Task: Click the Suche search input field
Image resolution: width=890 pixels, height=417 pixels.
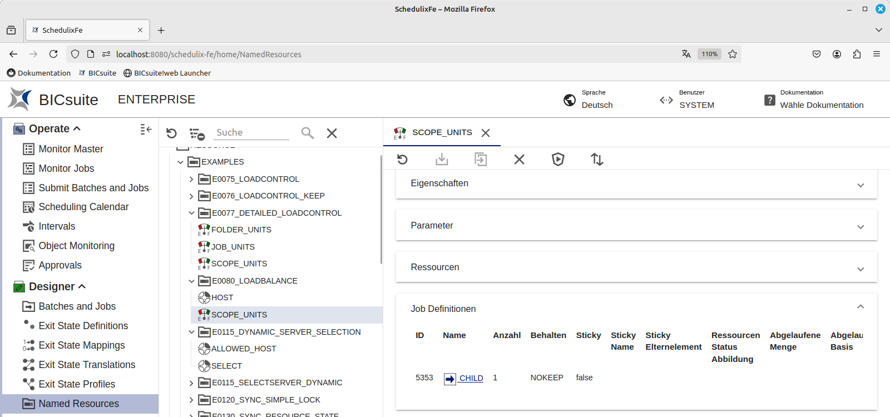Action: 251,132
